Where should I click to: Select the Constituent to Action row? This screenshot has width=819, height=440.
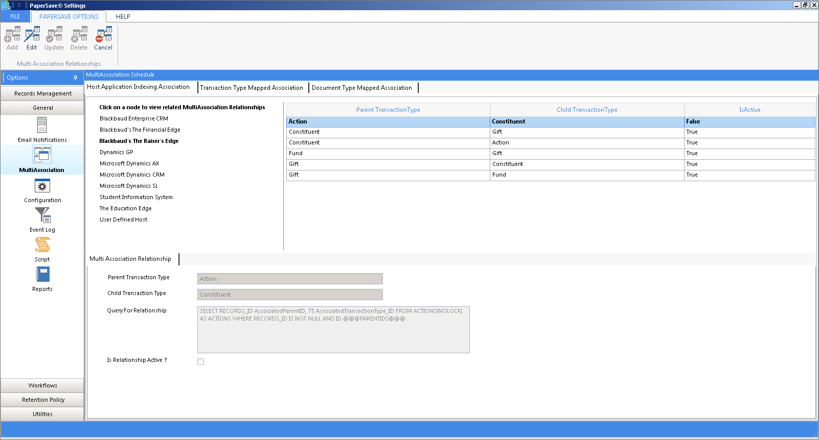click(x=551, y=143)
